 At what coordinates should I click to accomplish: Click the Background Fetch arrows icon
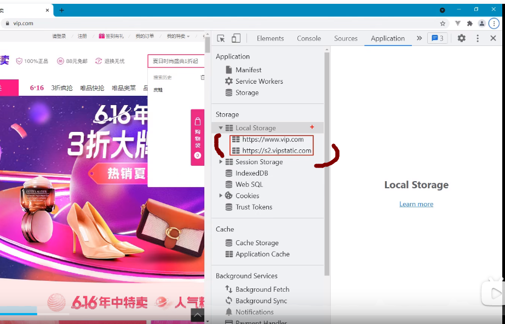[228, 290]
